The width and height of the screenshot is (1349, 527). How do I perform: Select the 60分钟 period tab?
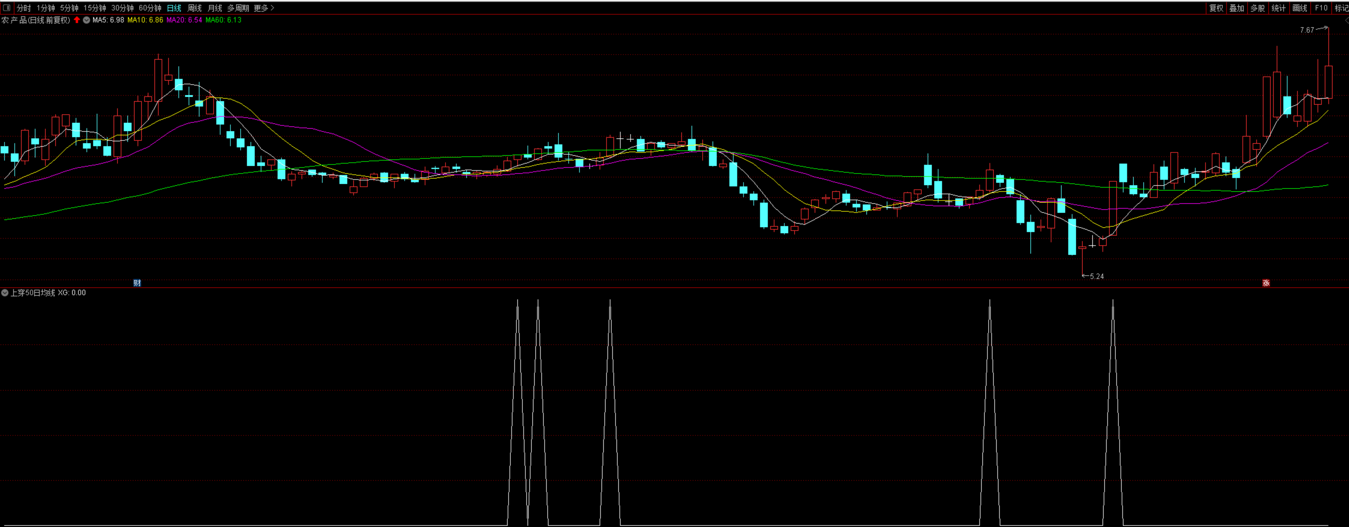pyautogui.click(x=150, y=8)
